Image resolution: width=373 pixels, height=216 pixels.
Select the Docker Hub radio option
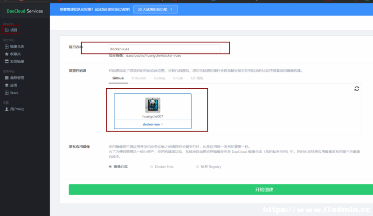coord(152,167)
